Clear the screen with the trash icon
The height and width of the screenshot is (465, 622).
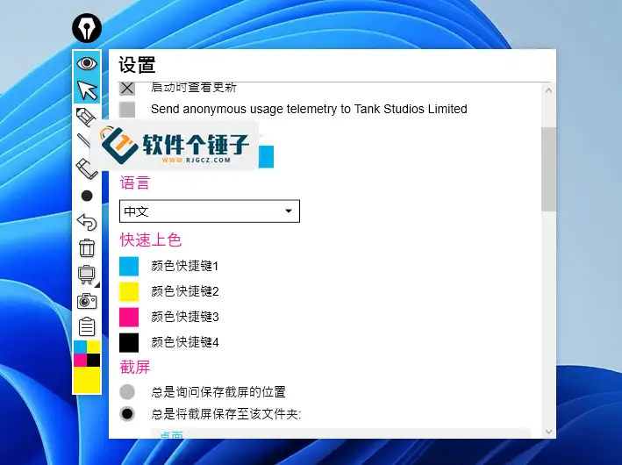87,248
